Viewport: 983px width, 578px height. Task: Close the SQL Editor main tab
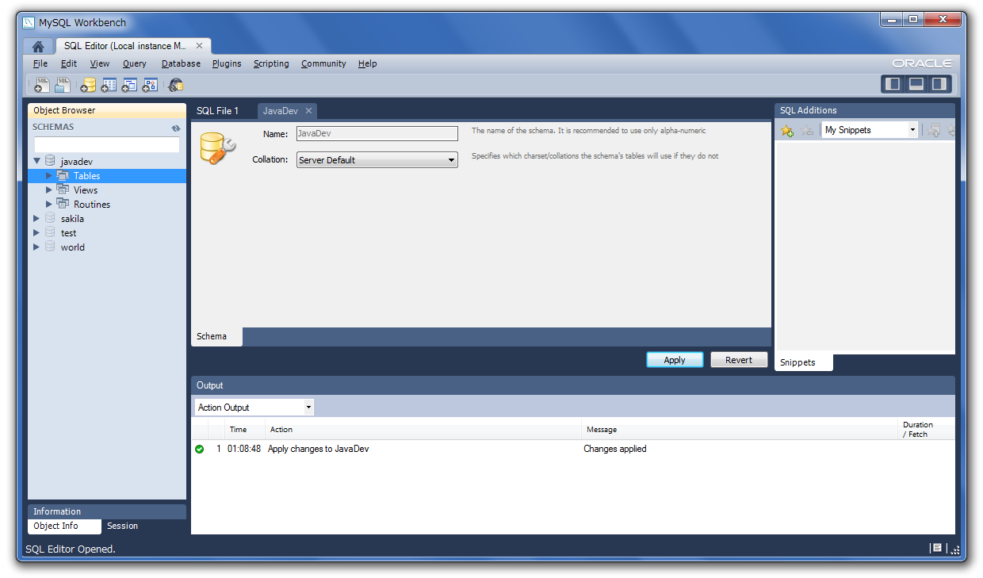[x=200, y=46]
